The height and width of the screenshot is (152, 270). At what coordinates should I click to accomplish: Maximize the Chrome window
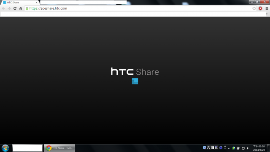(257, 2)
